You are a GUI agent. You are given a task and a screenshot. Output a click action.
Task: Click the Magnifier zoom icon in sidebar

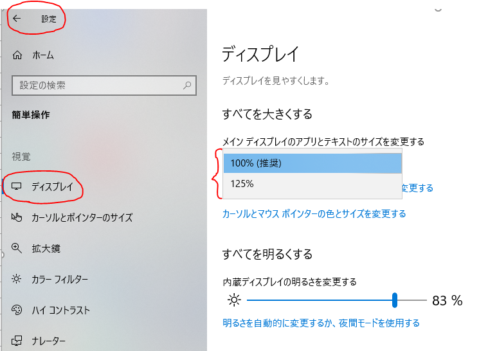click(17, 248)
